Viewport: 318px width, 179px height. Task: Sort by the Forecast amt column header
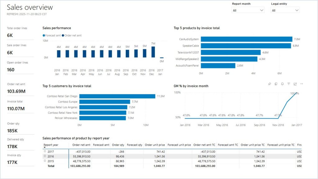(x=101, y=145)
